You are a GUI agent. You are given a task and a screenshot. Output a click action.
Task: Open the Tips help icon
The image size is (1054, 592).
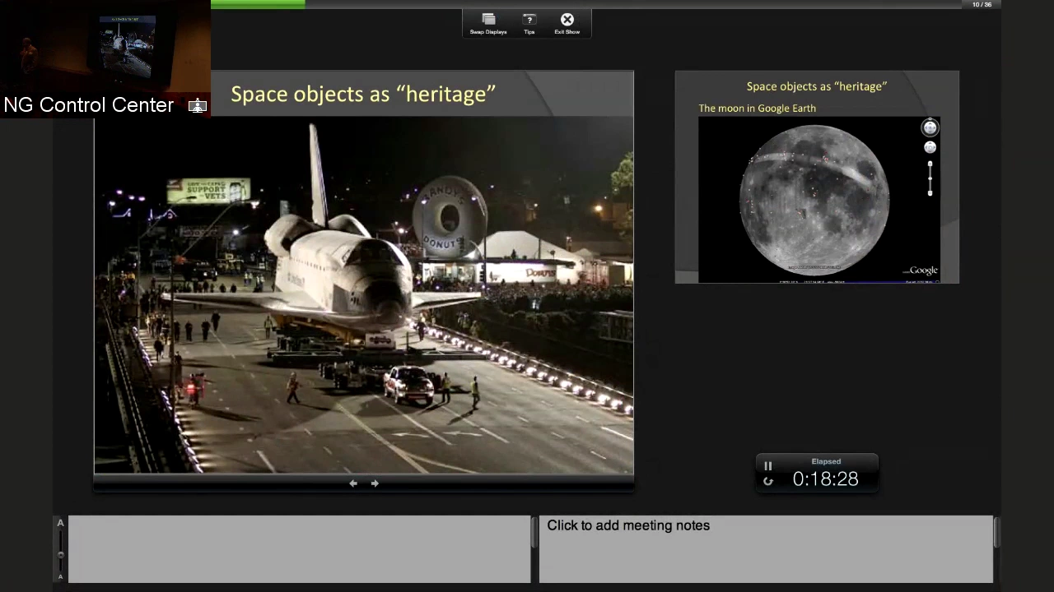tap(529, 20)
